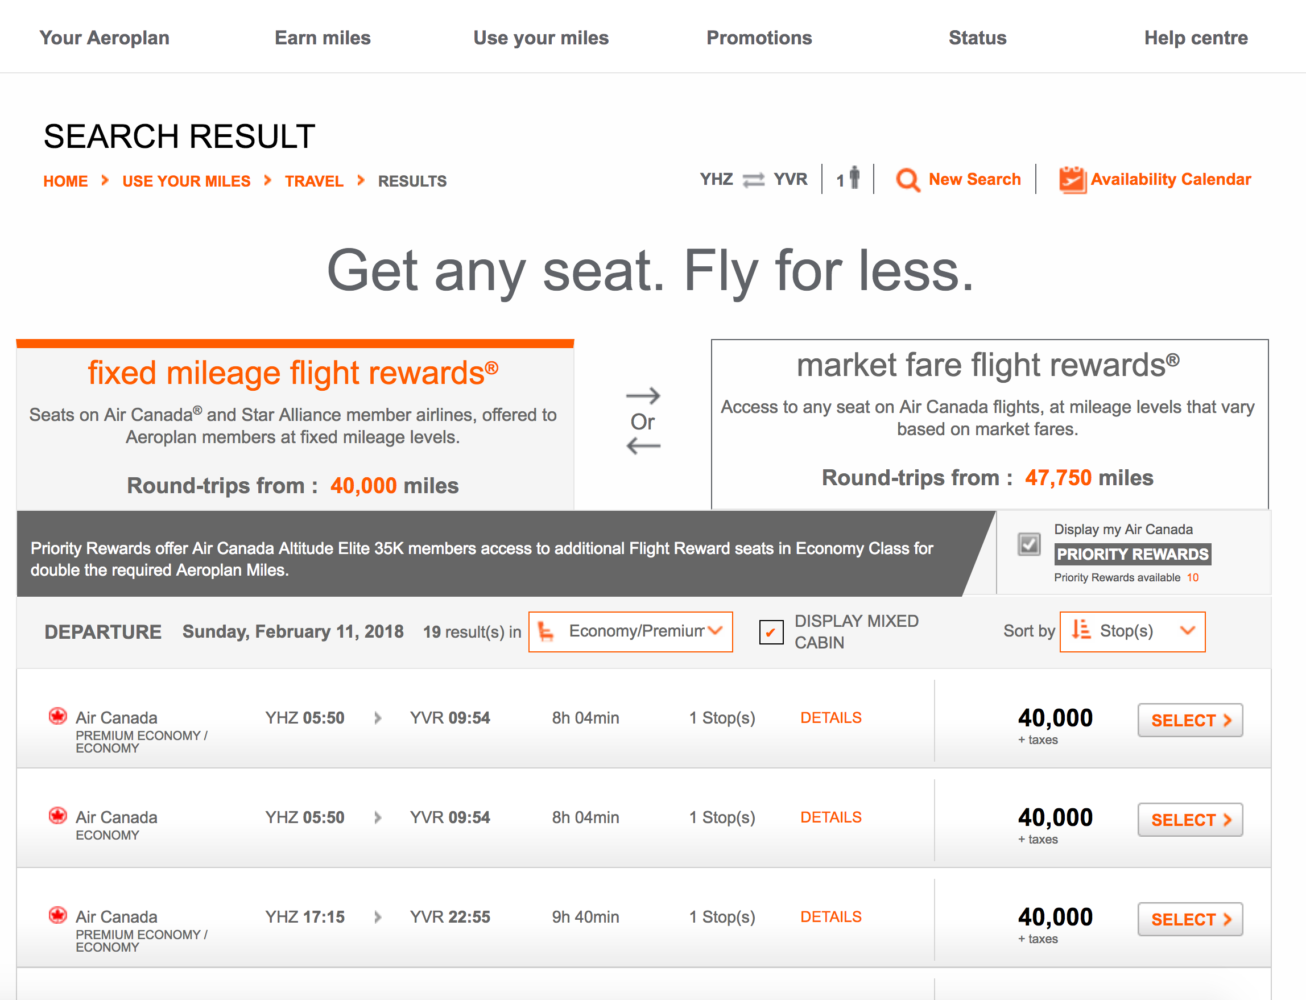Toggle the Display Mixed Cabin checkbox
Image resolution: width=1306 pixels, height=1000 pixels.
click(771, 633)
